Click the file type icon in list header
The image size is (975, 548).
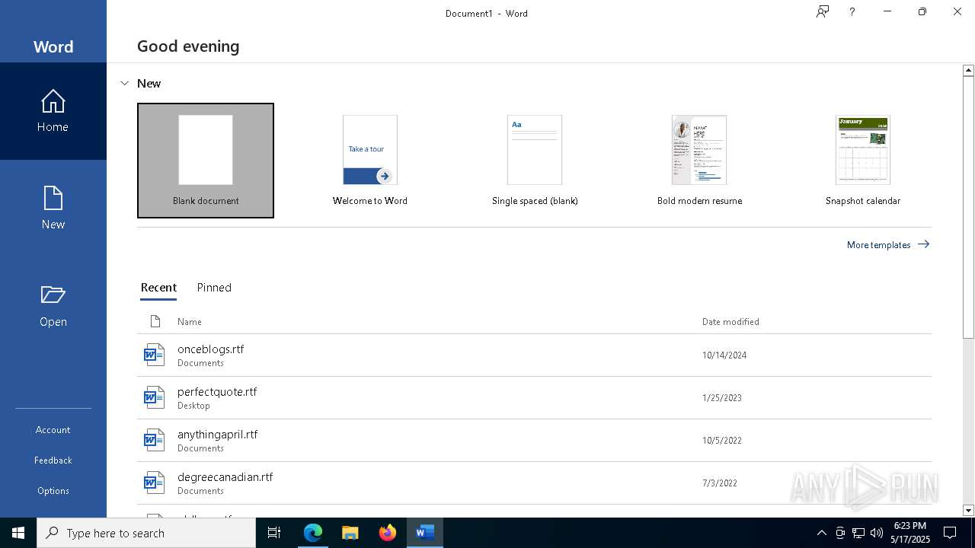tap(155, 321)
